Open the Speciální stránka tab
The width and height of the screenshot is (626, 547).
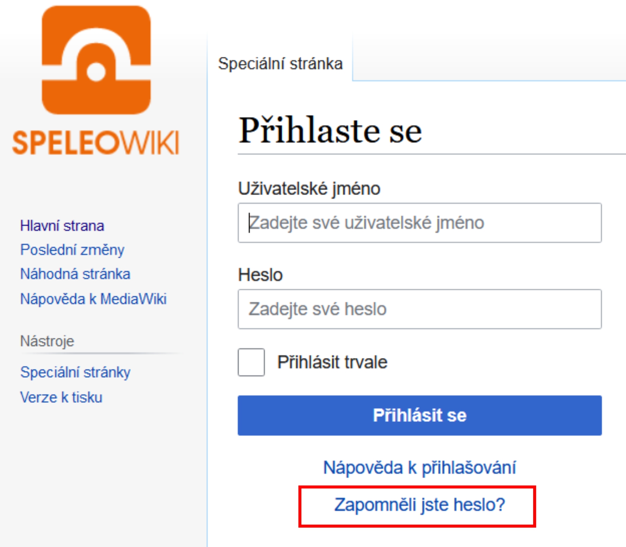coord(280,64)
